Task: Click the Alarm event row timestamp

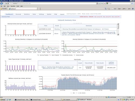Action: 45,33
